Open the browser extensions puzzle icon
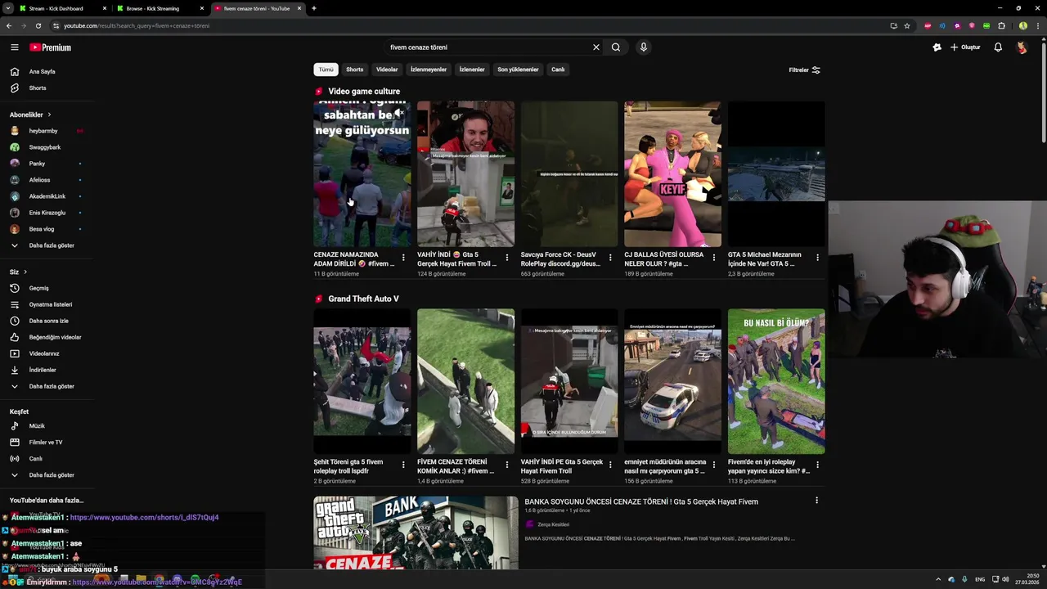The height and width of the screenshot is (589, 1047). [x=1001, y=25]
